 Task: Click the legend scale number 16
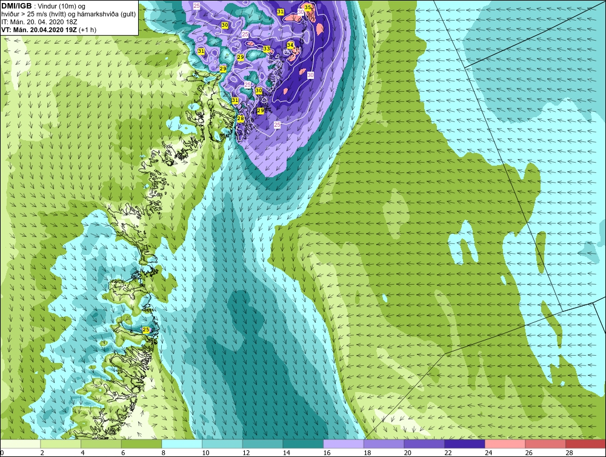coord(327,453)
